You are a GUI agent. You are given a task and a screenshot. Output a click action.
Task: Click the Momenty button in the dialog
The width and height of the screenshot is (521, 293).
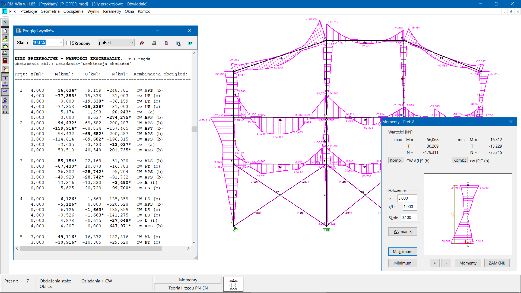tap(468, 263)
